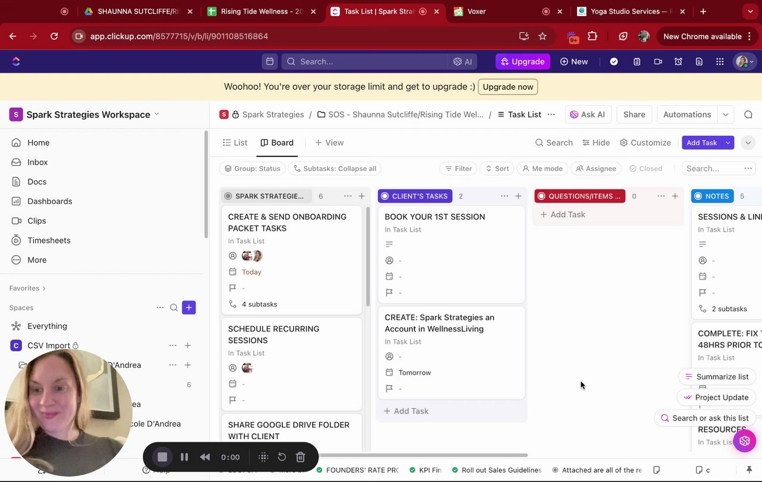Toggle Me mode filter
762x482 pixels.
point(542,168)
